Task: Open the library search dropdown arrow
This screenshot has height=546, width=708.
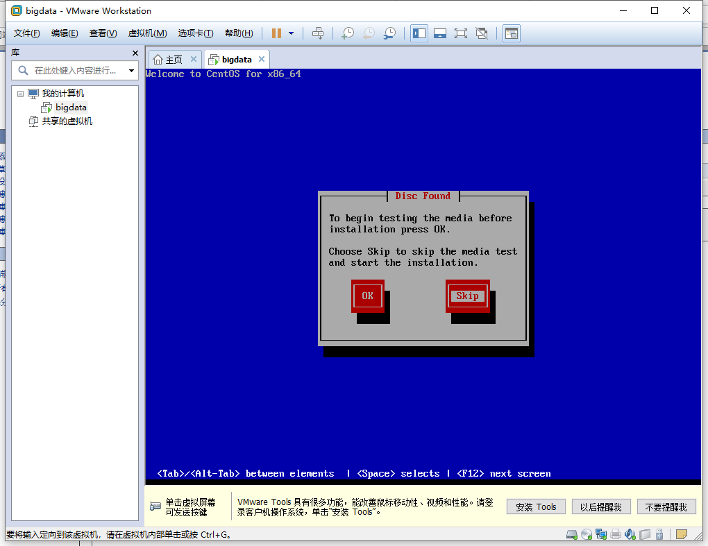Action: [x=131, y=71]
